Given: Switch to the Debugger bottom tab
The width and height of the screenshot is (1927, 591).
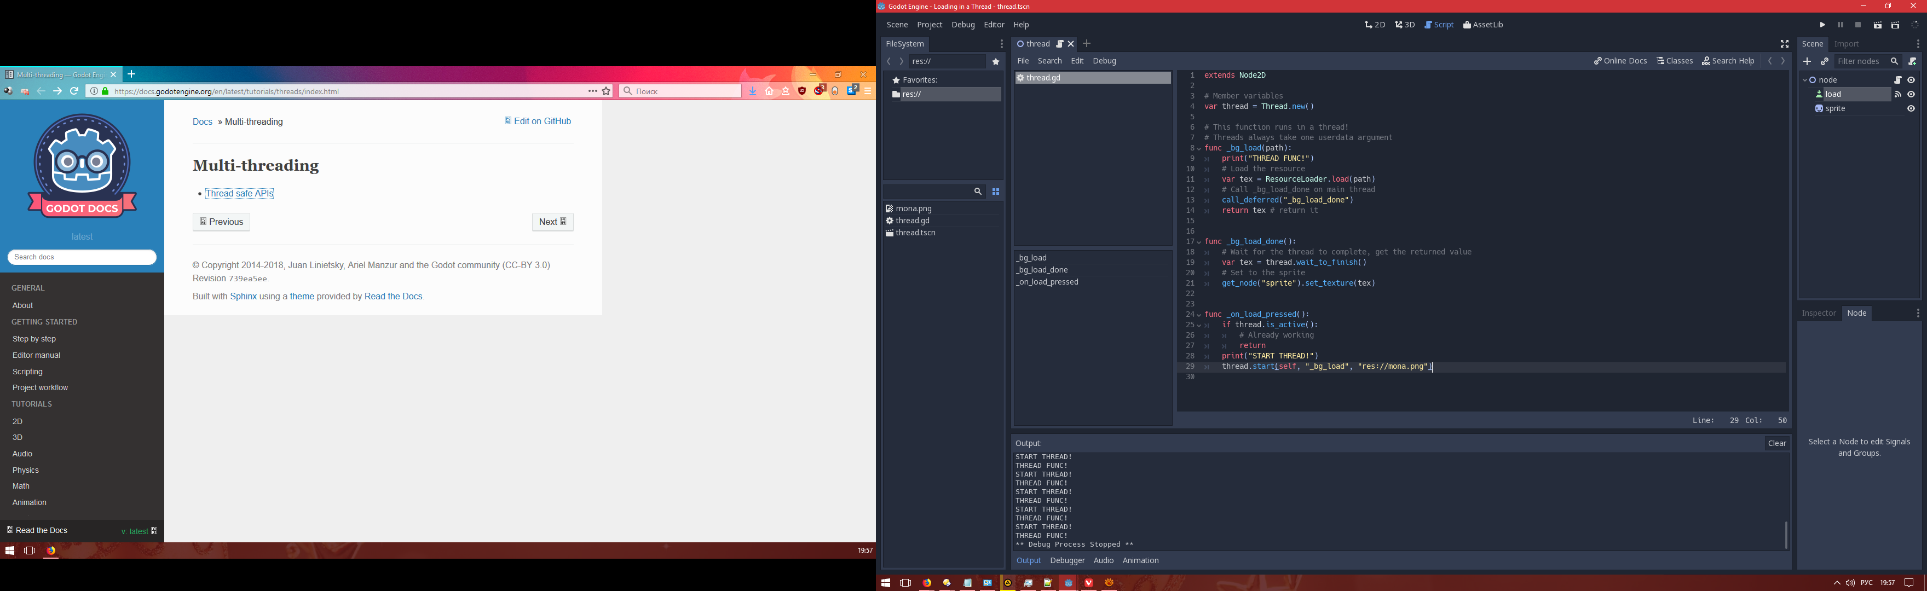Looking at the screenshot, I should (1067, 560).
